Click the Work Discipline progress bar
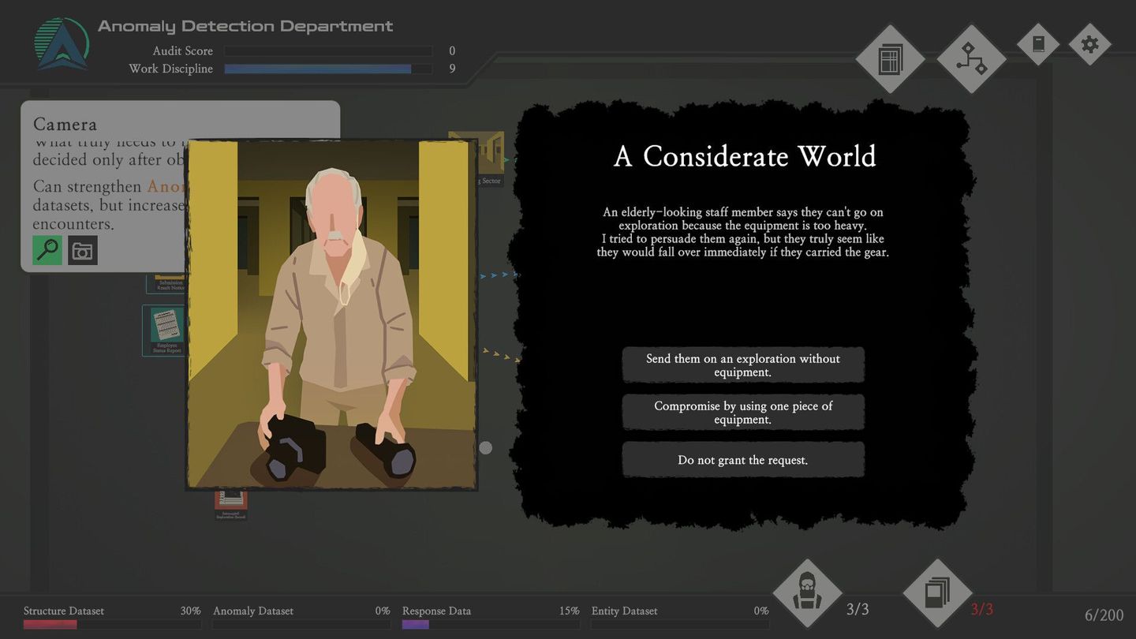Screen dimensions: 1136x639 coord(328,69)
